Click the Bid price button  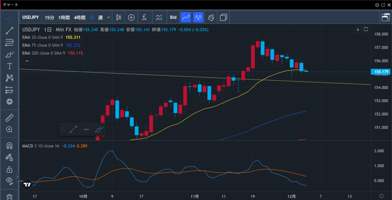(x=173, y=17)
